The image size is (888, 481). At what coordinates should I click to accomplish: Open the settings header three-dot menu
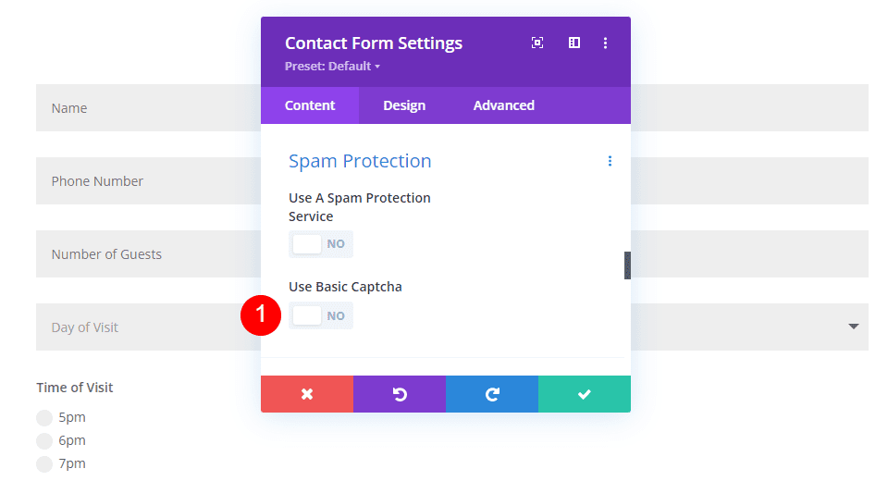point(606,43)
